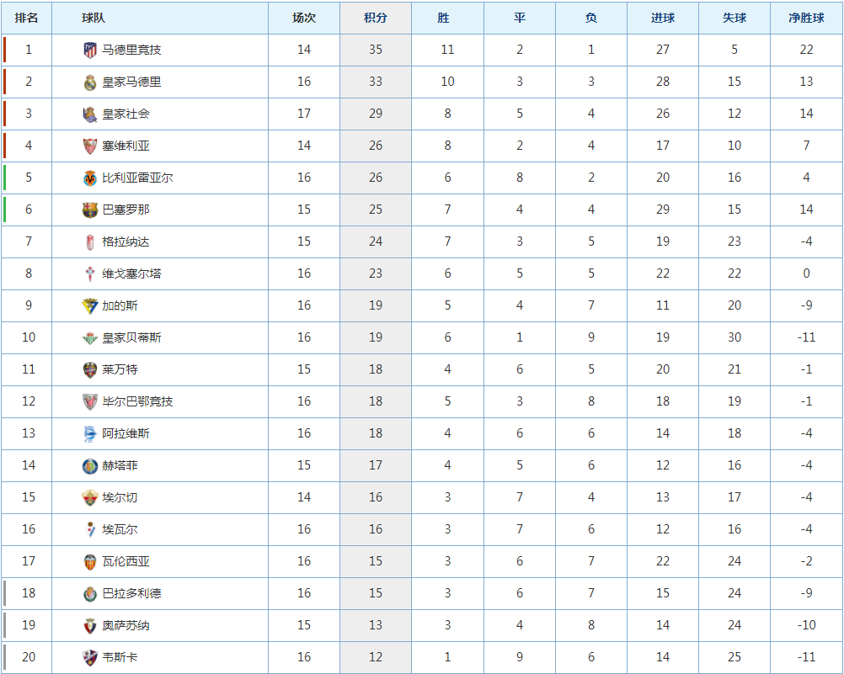Click the 场次 column header

tap(304, 18)
